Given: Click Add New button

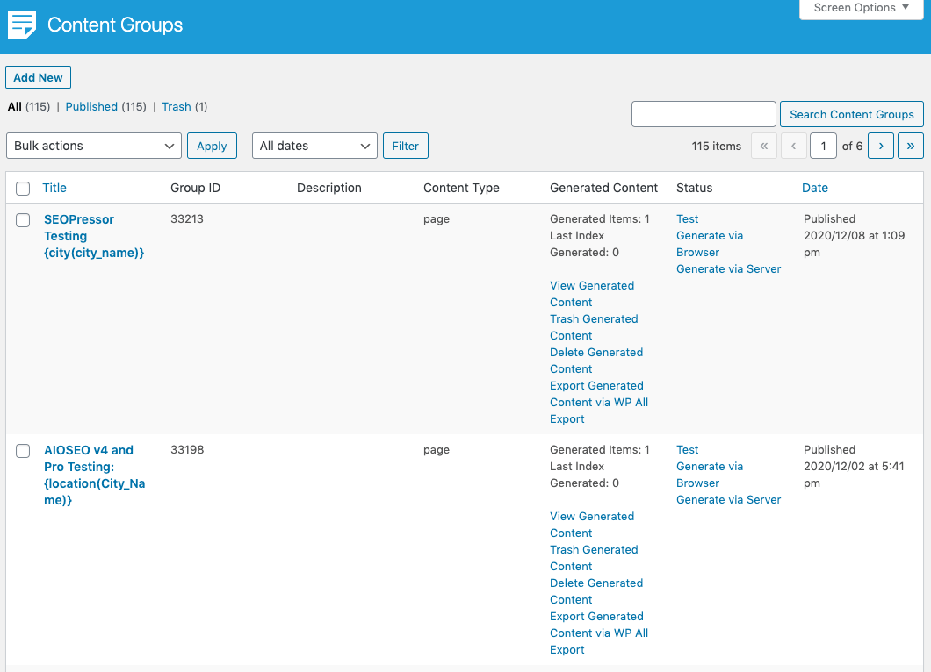Looking at the screenshot, I should tap(38, 78).
